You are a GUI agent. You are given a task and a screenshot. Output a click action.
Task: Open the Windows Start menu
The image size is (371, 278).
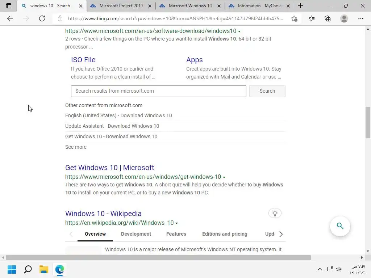12,269
